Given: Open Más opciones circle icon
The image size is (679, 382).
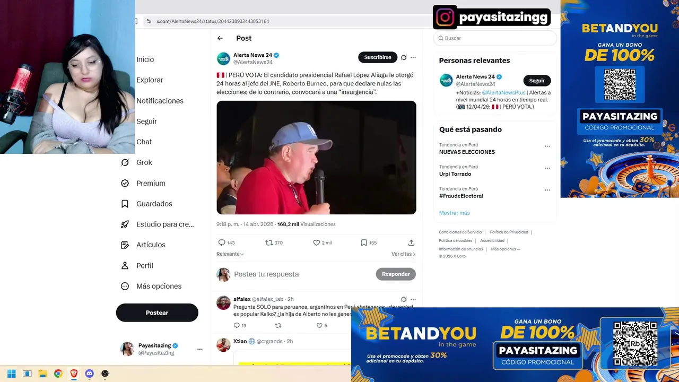Looking at the screenshot, I should coord(125,286).
